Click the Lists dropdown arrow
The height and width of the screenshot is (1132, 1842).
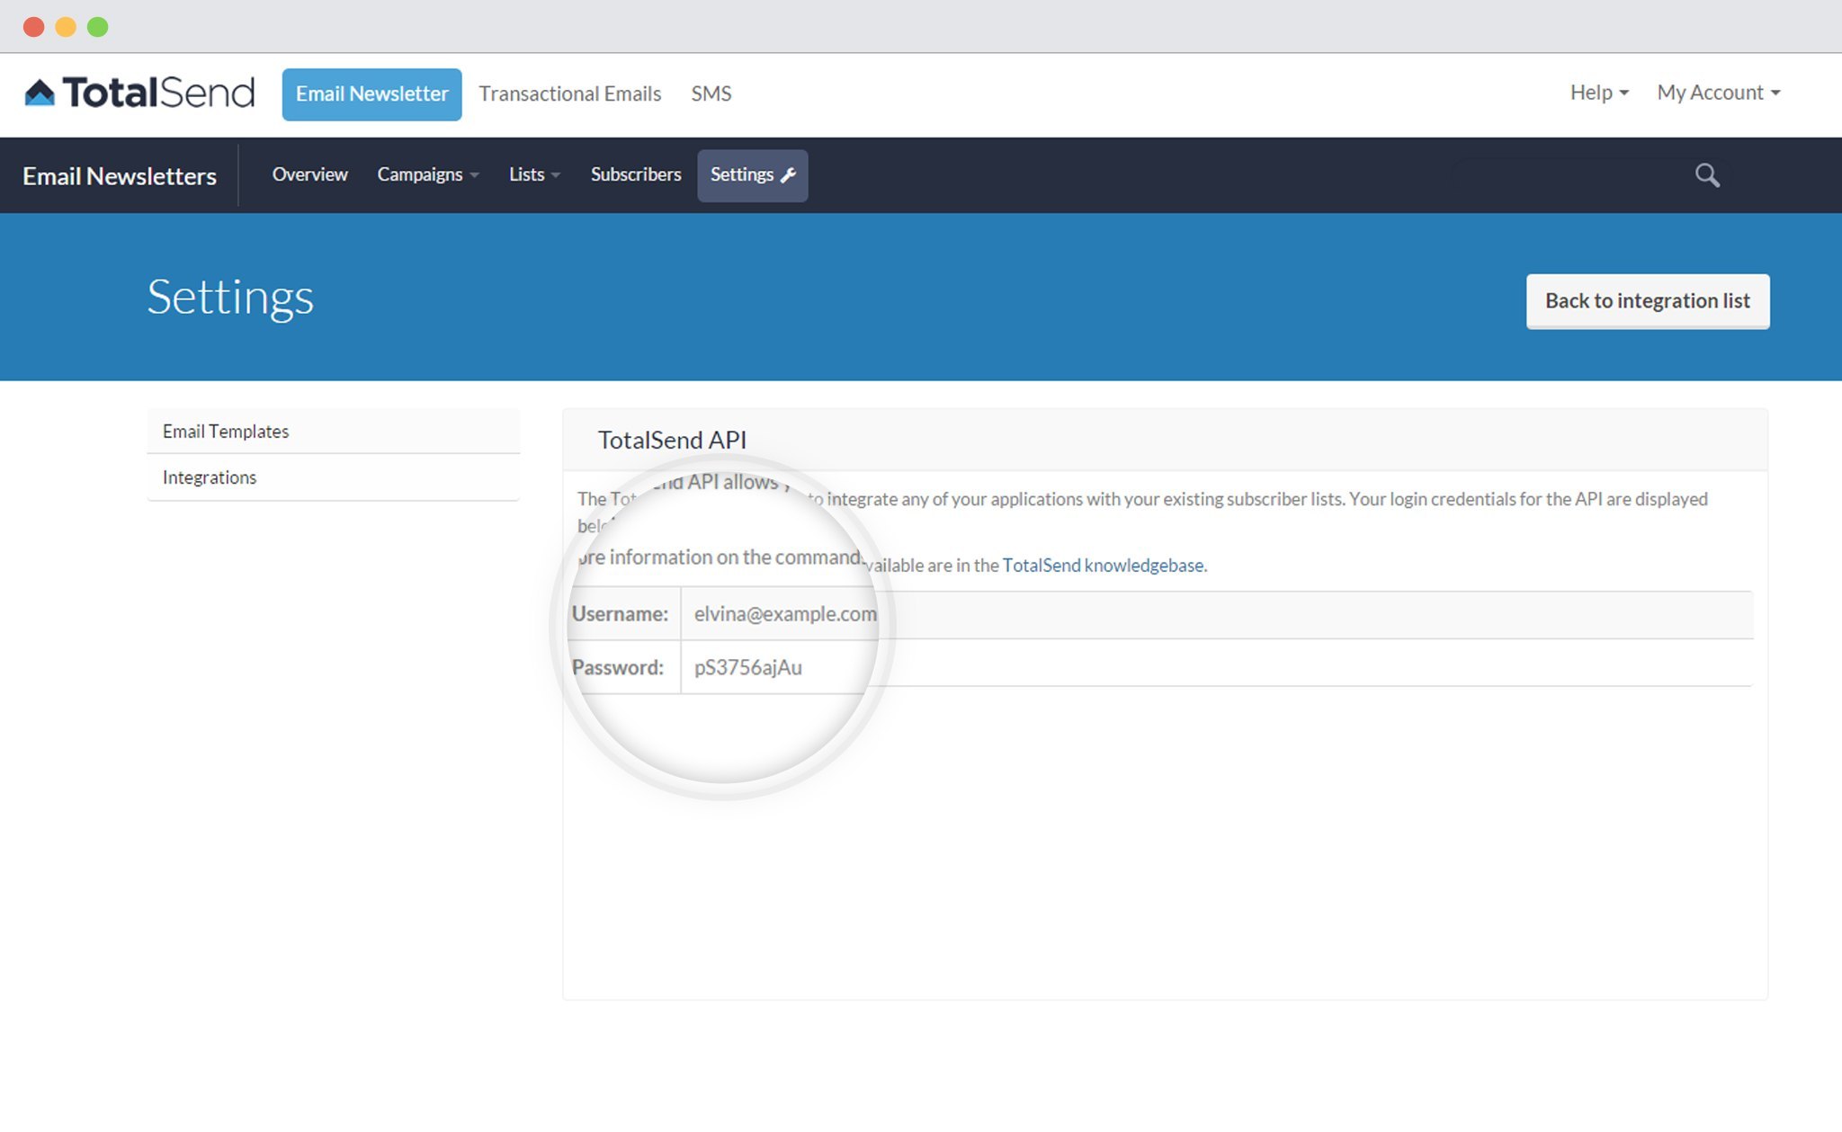pos(555,174)
